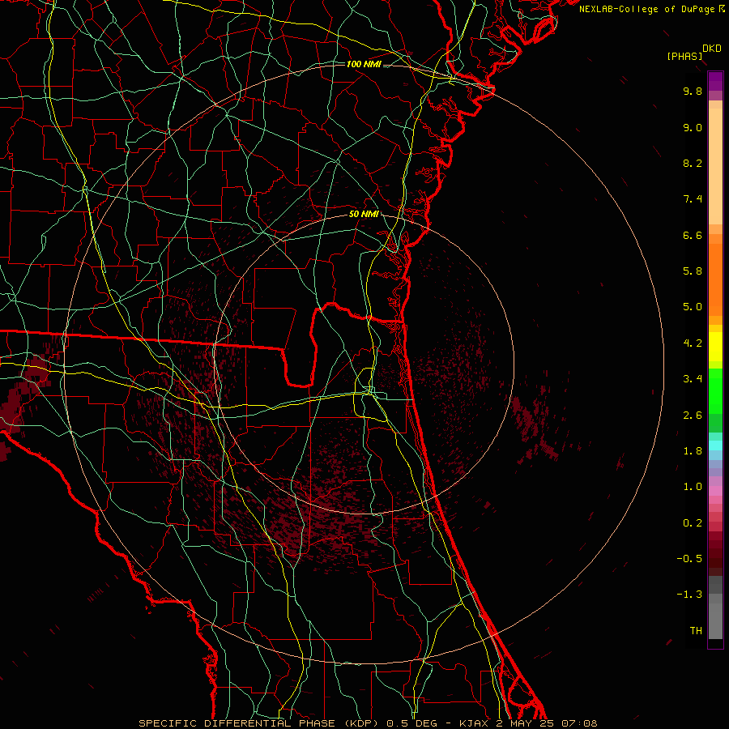The height and width of the screenshot is (729, 729).
Task: Click the NEXLAB-College of DuPage label
Action: point(648,9)
